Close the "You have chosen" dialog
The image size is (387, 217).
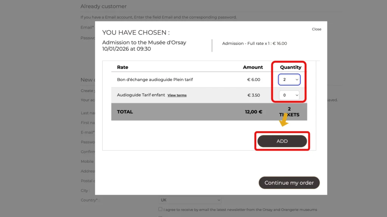point(316,29)
